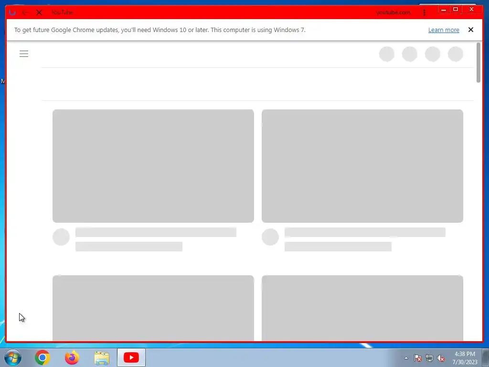Select the YouTube app taskbar button
The image size is (489, 367).
pos(131,357)
